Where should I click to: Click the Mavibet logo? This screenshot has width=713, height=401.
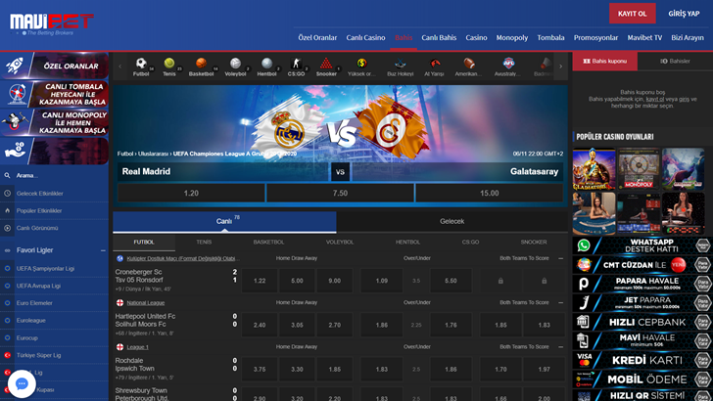click(51, 23)
